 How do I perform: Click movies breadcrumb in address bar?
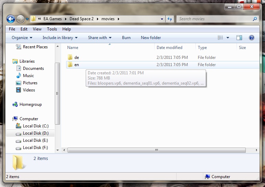click(x=108, y=19)
